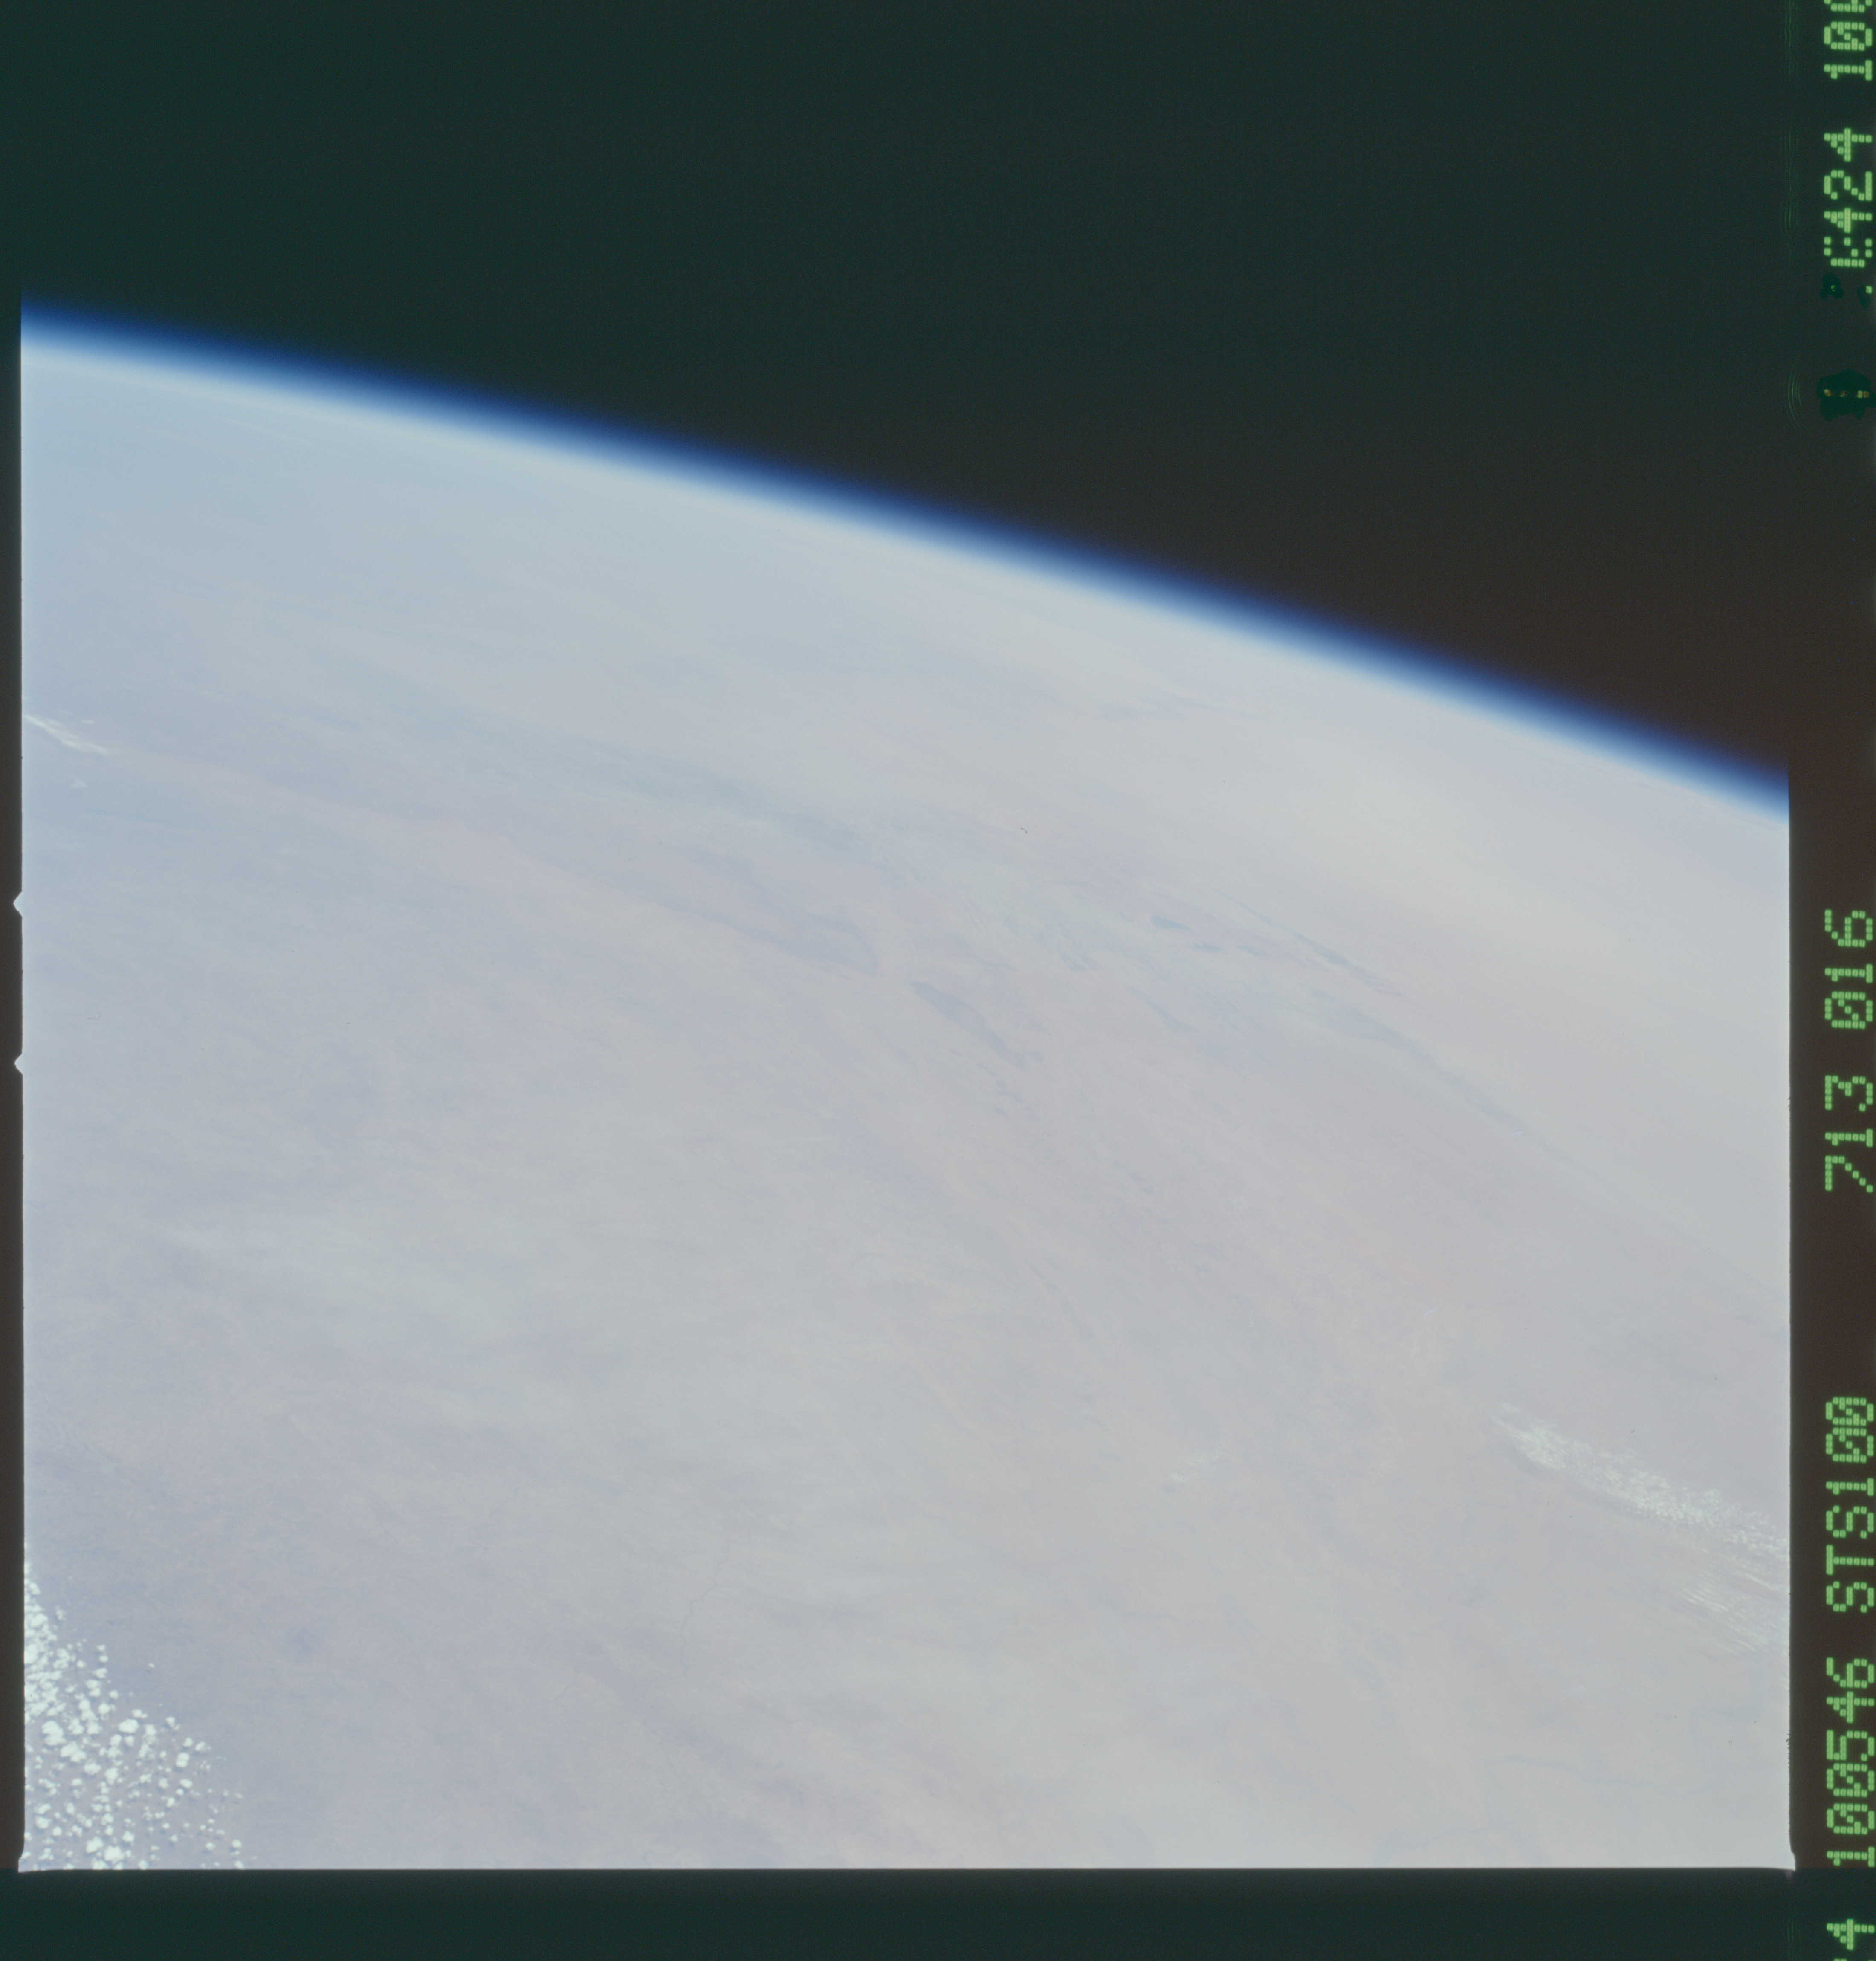The height and width of the screenshot is (1961, 1876).
Task: Click the partial green digit at bottom right corner
Action: [1850, 1935]
